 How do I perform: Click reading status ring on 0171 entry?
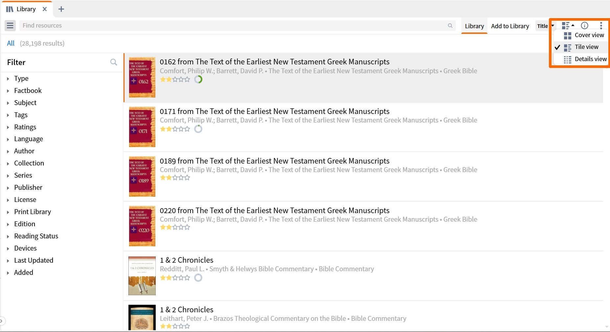pyautogui.click(x=198, y=129)
